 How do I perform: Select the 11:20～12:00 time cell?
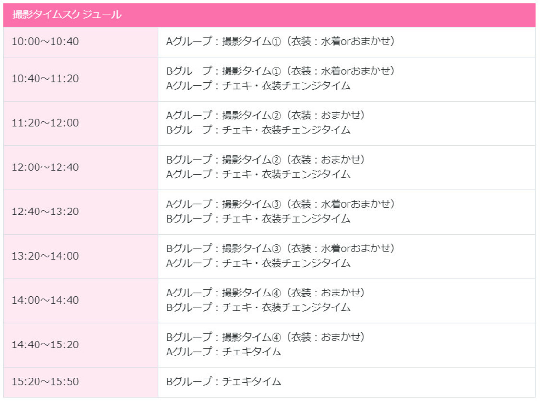(x=46, y=123)
